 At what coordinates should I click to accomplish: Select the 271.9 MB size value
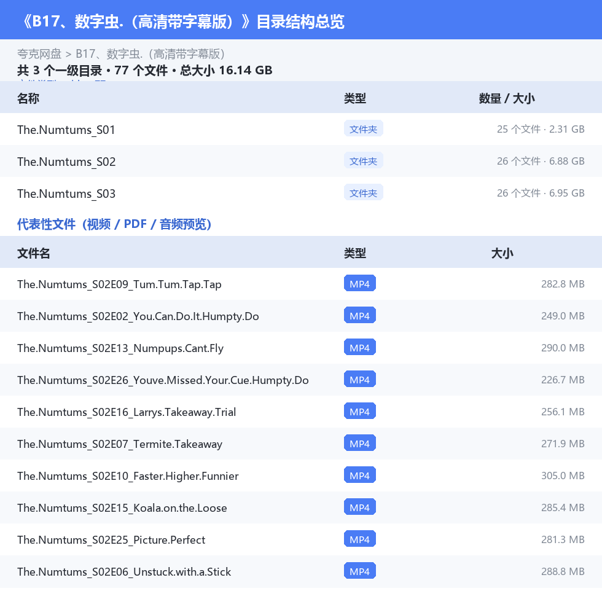pyautogui.click(x=563, y=444)
